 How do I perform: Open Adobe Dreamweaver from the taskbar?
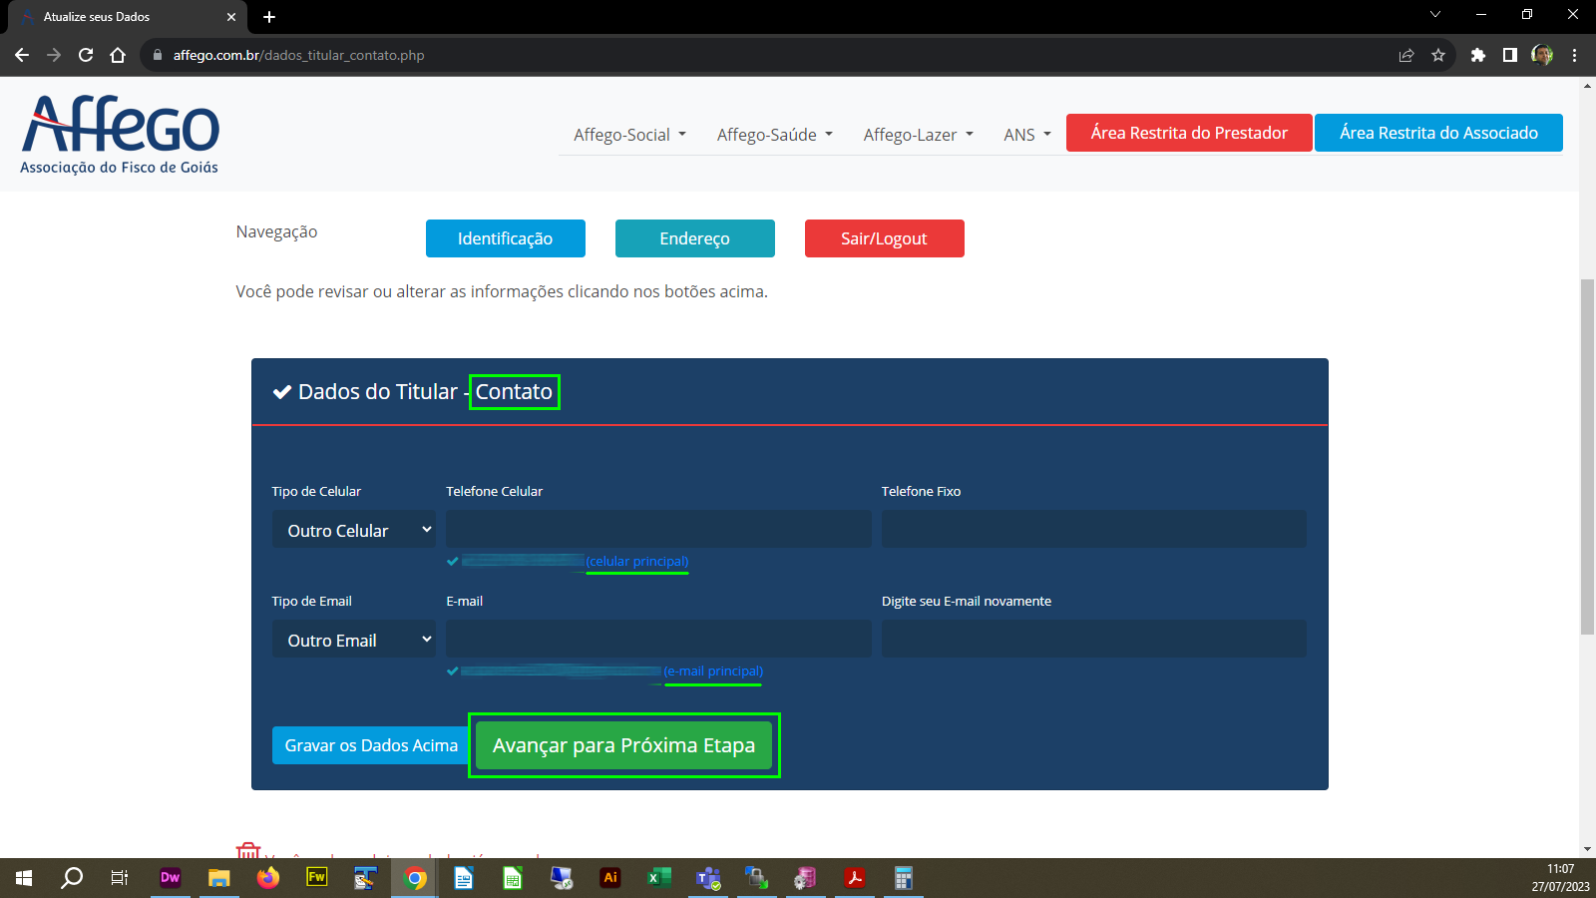(170, 878)
